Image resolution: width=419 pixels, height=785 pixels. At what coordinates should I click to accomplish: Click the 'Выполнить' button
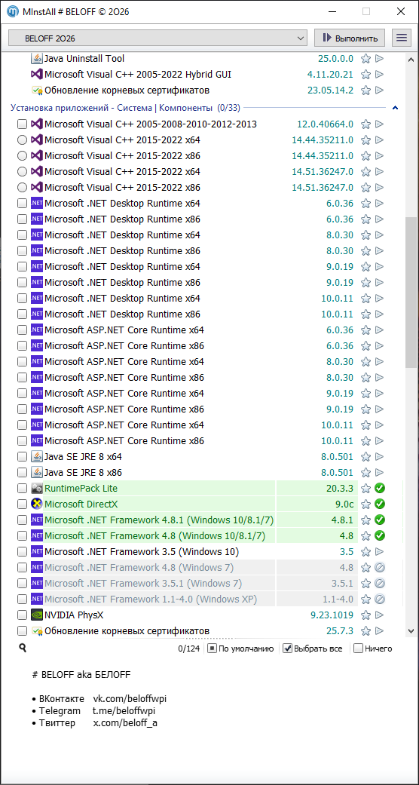tap(350, 38)
